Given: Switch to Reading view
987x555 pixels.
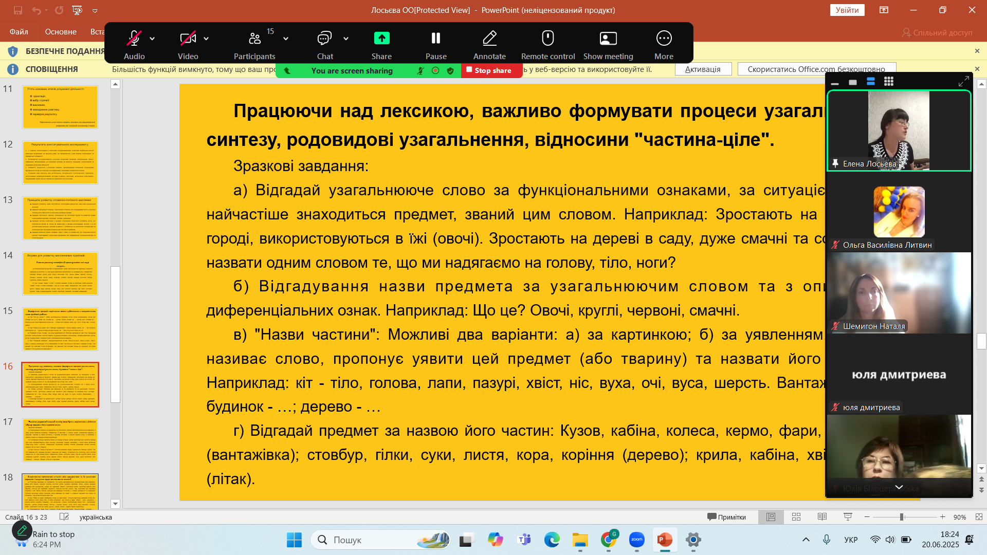Looking at the screenshot, I should 822,517.
